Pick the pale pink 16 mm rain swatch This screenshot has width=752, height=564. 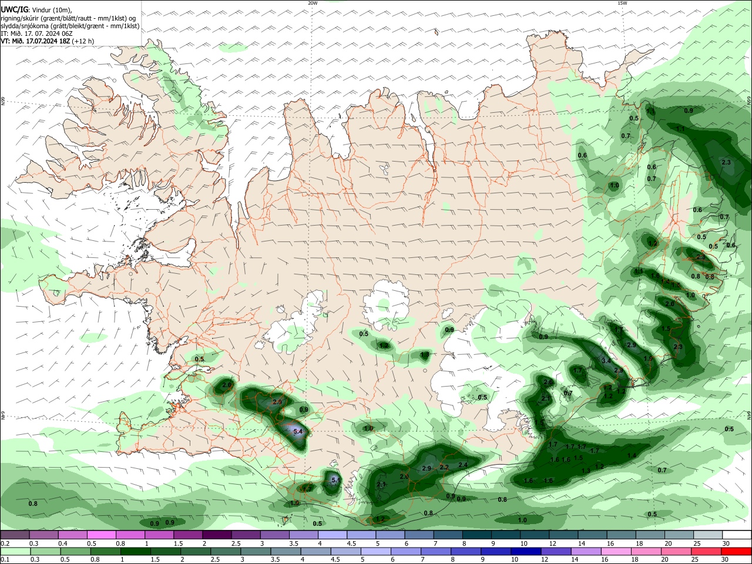(617, 552)
